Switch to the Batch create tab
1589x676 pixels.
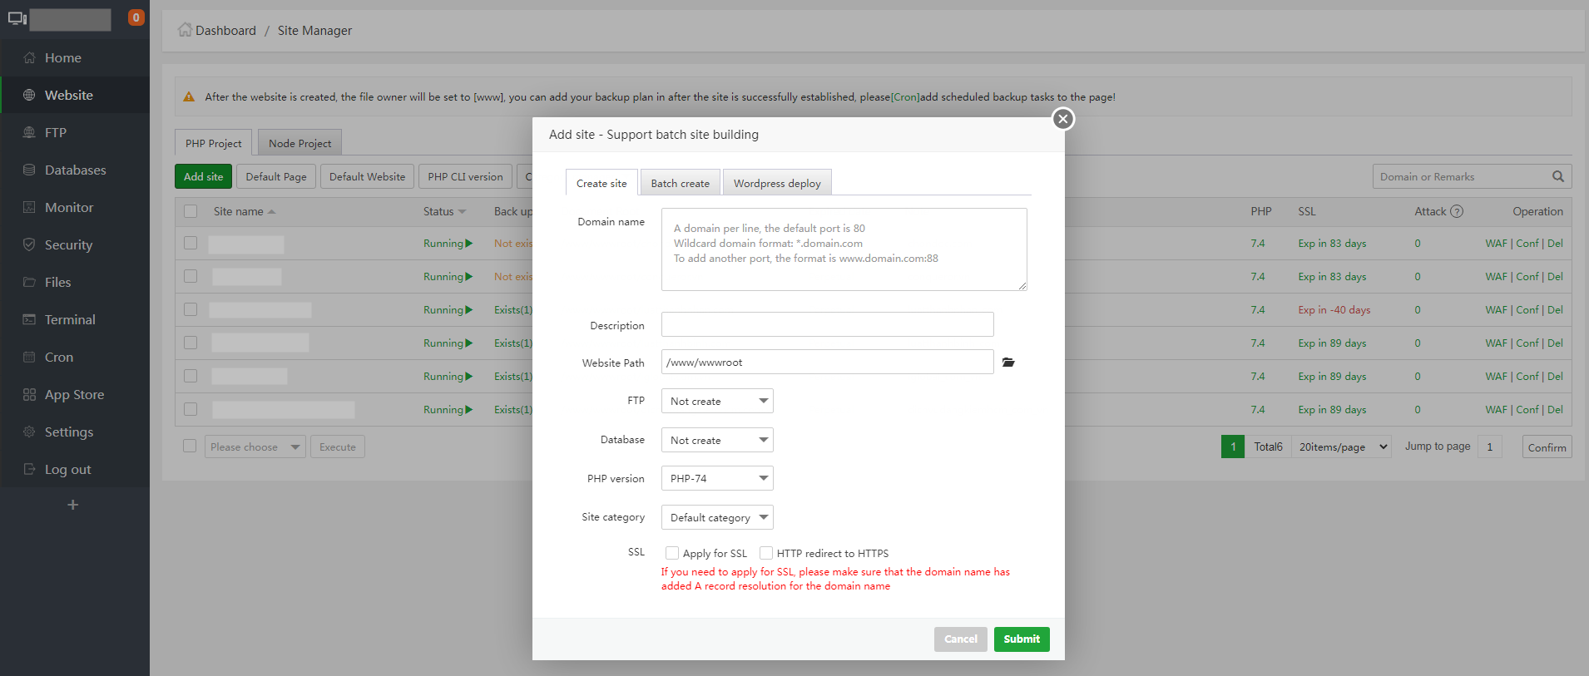tap(681, 183)
